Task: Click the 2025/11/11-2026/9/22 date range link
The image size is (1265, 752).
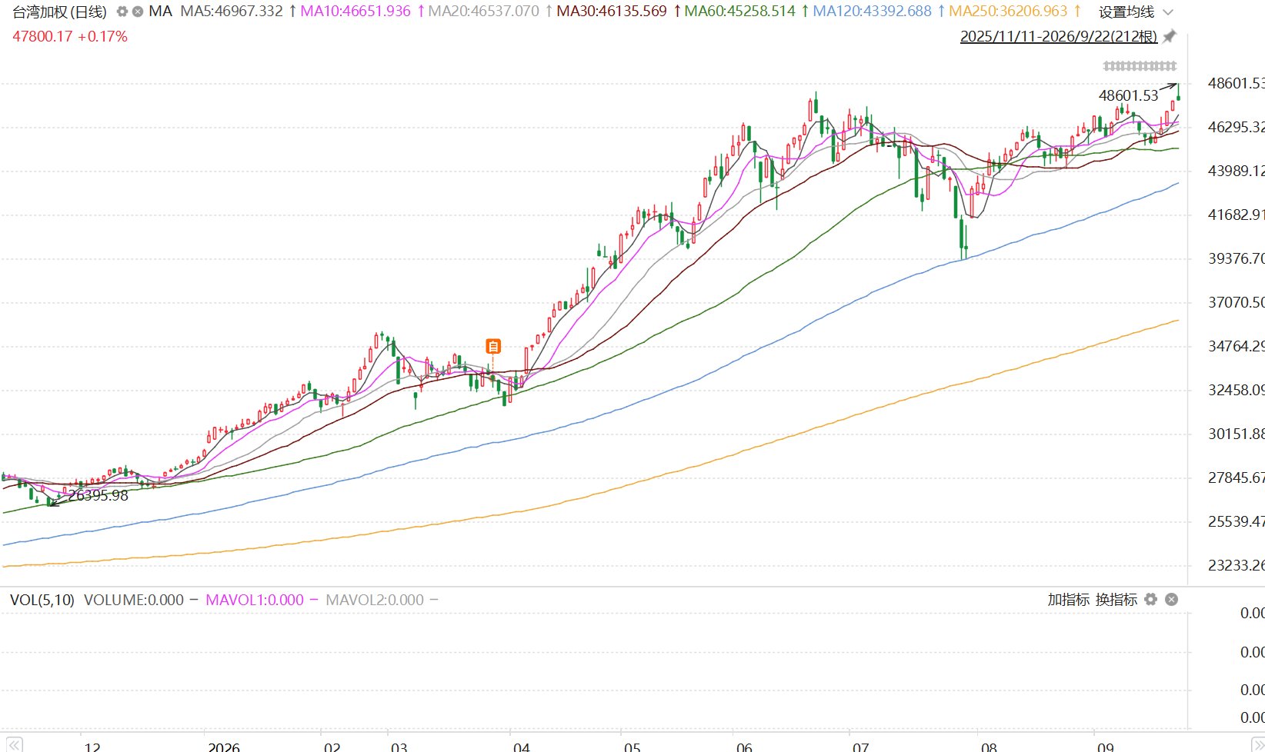Action: click(x=1059, y=36)
